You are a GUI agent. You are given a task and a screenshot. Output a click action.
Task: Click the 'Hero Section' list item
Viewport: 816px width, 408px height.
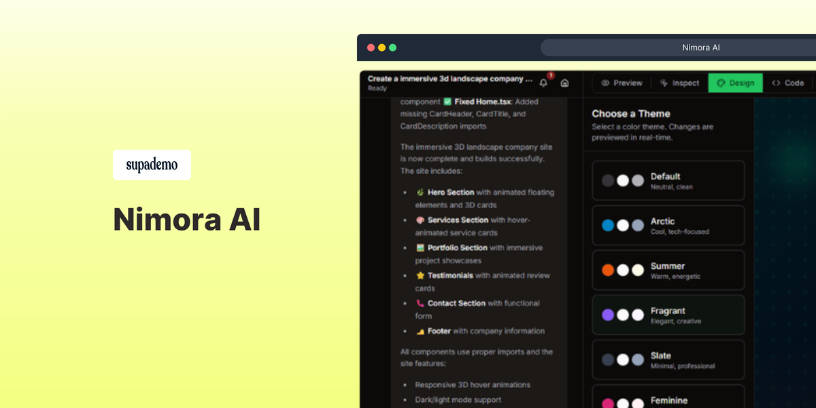coord(485,199)
